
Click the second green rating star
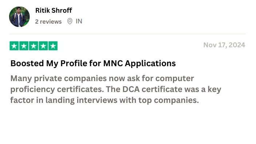[x=24, y=46]
